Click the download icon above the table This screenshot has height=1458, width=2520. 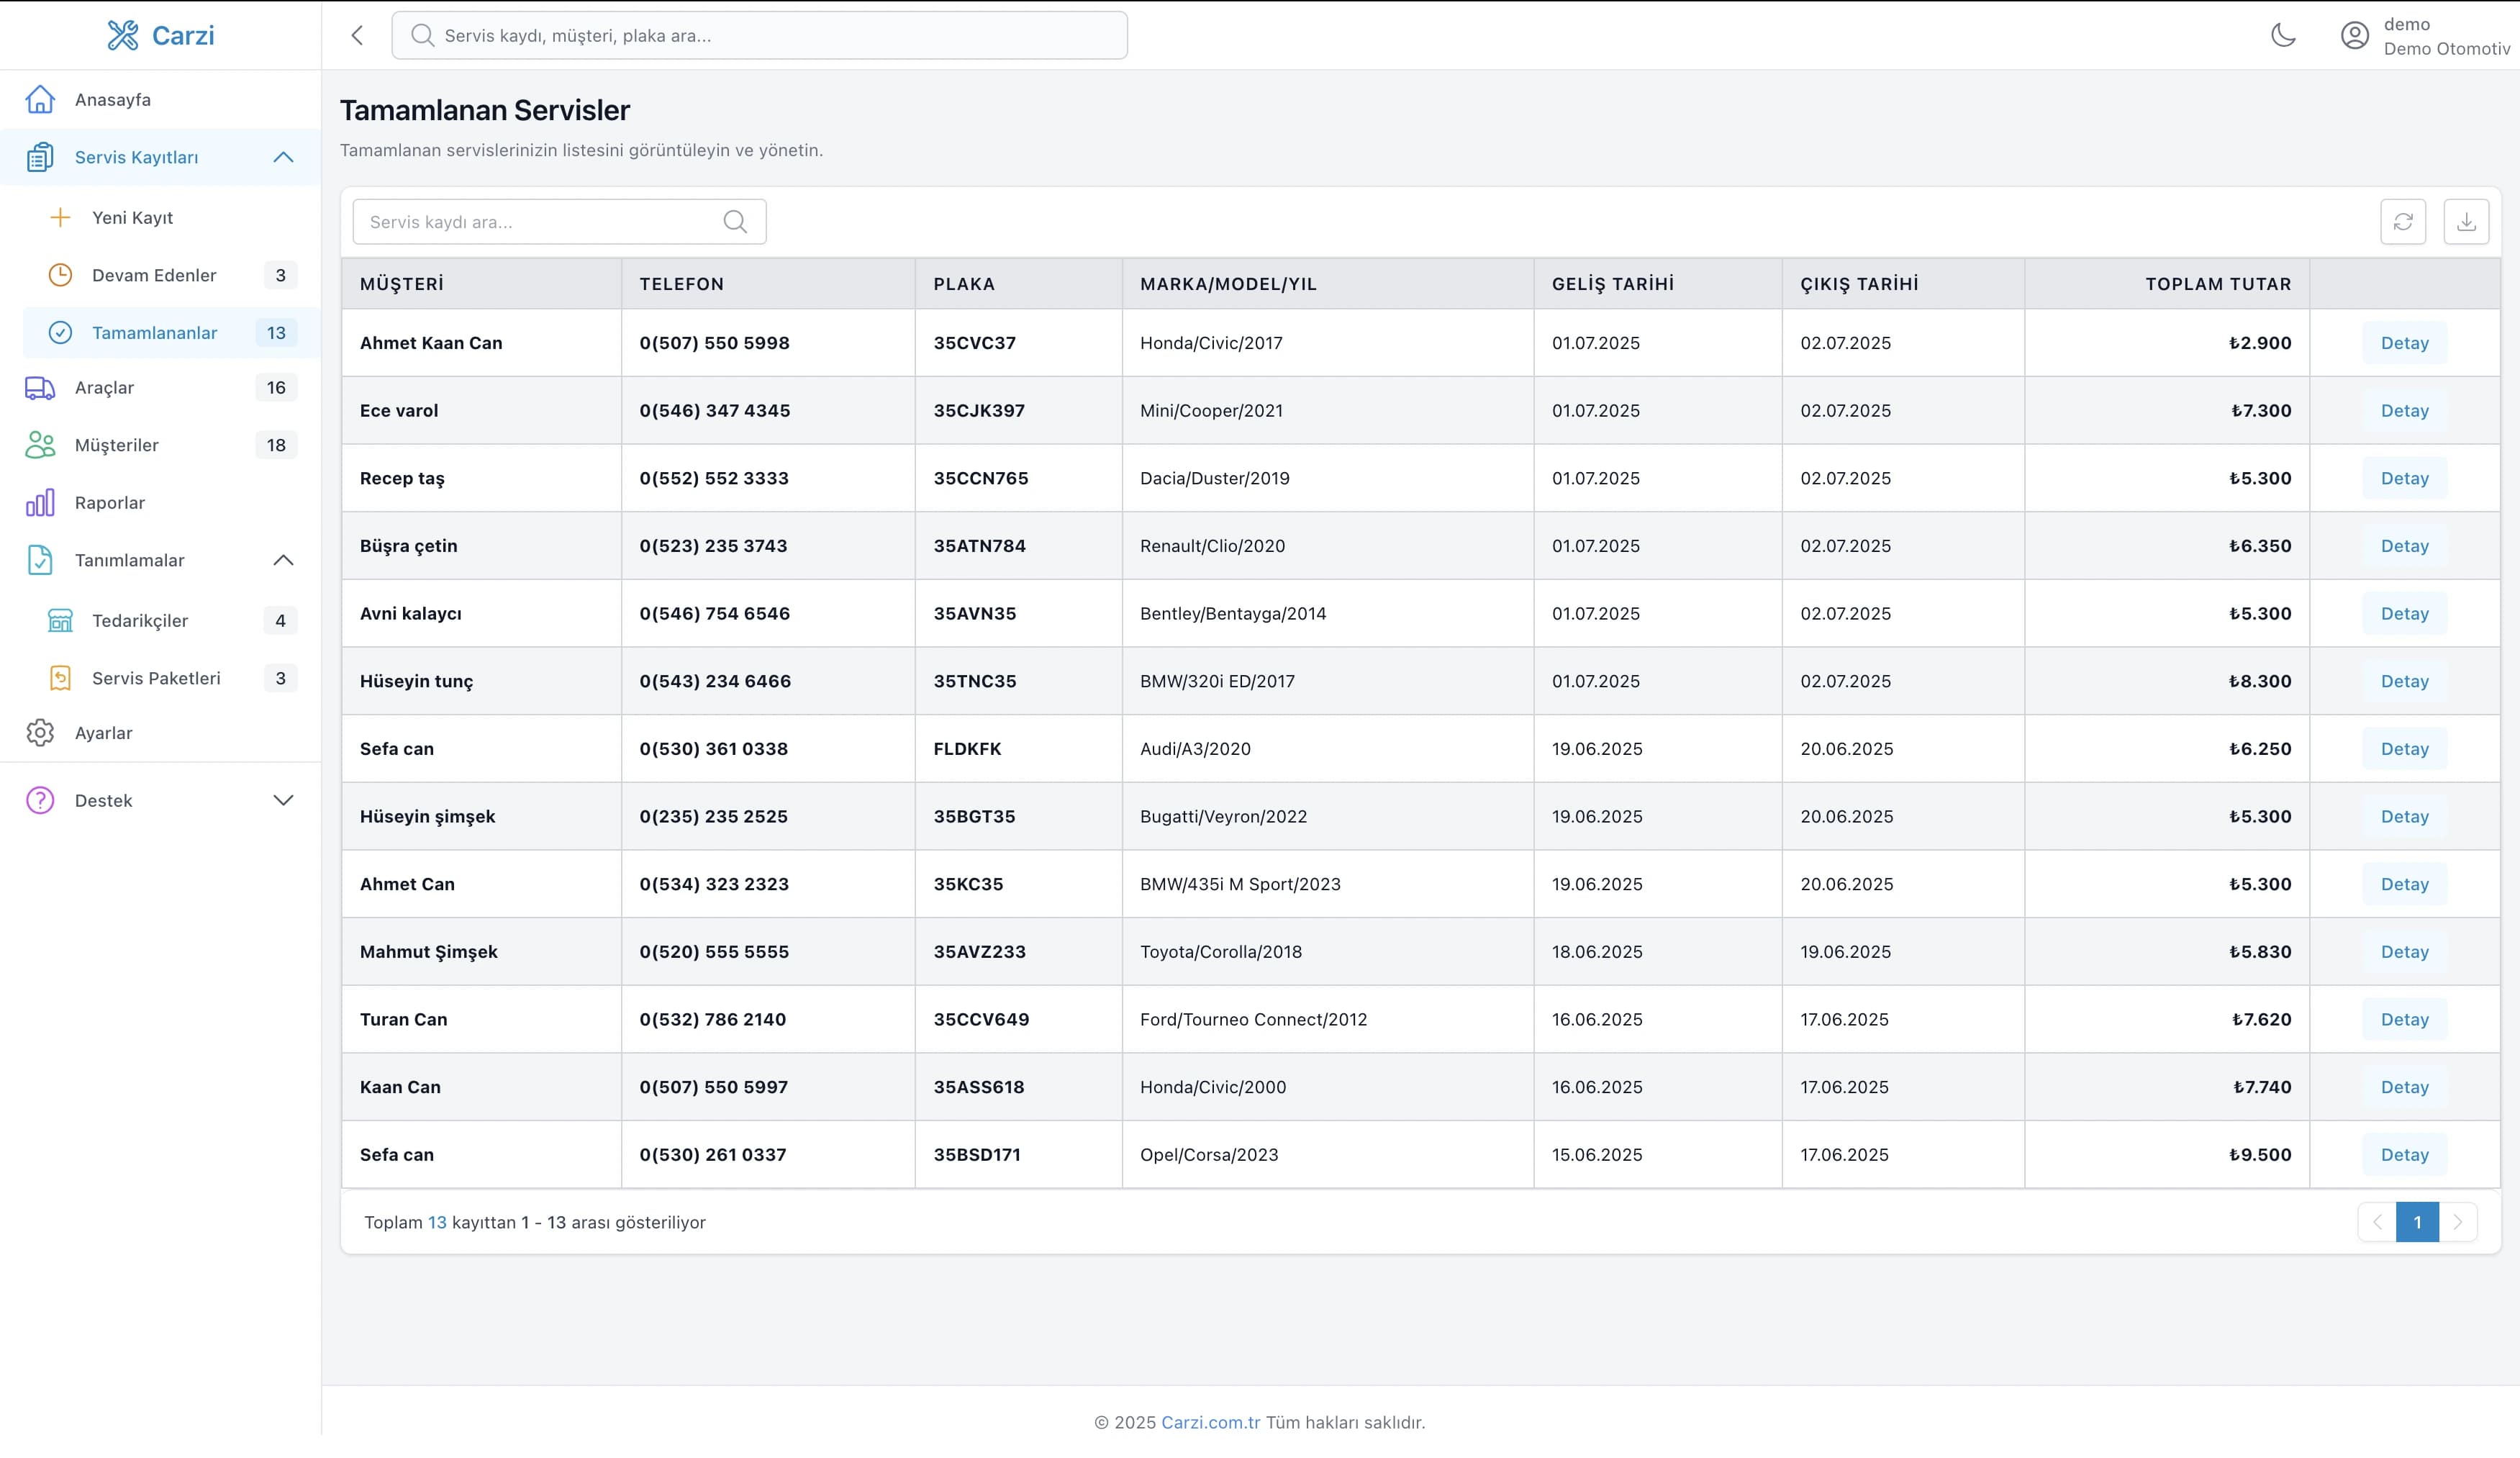(2466, 222)
